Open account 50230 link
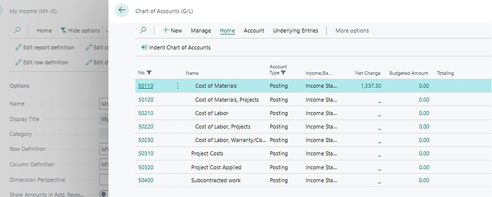 [x=146, y=140]
